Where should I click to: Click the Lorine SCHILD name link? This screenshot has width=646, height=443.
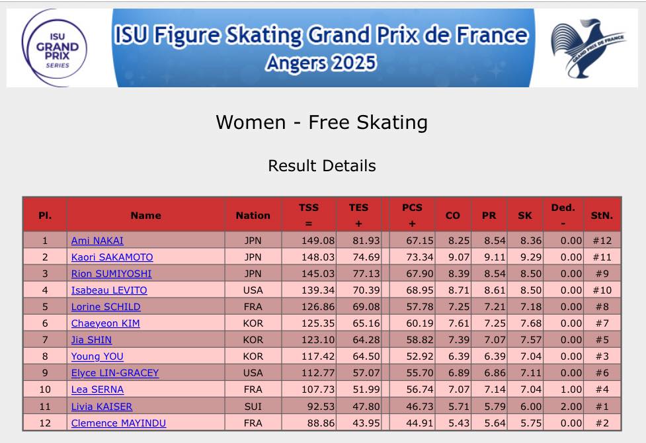pyautogui.click(x=106, y=307)
